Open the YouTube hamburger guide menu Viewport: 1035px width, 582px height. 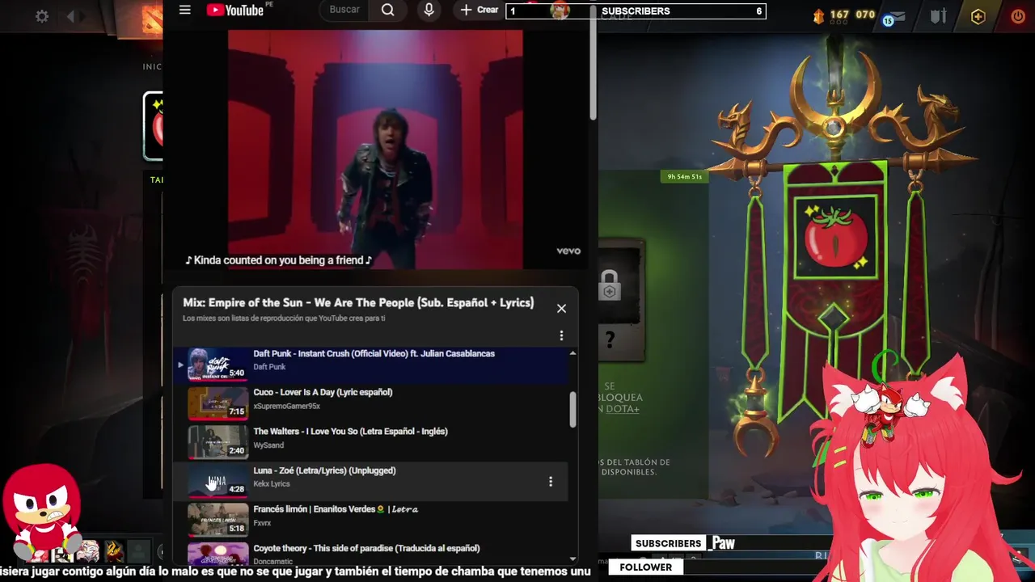click(x=185, y=11)
